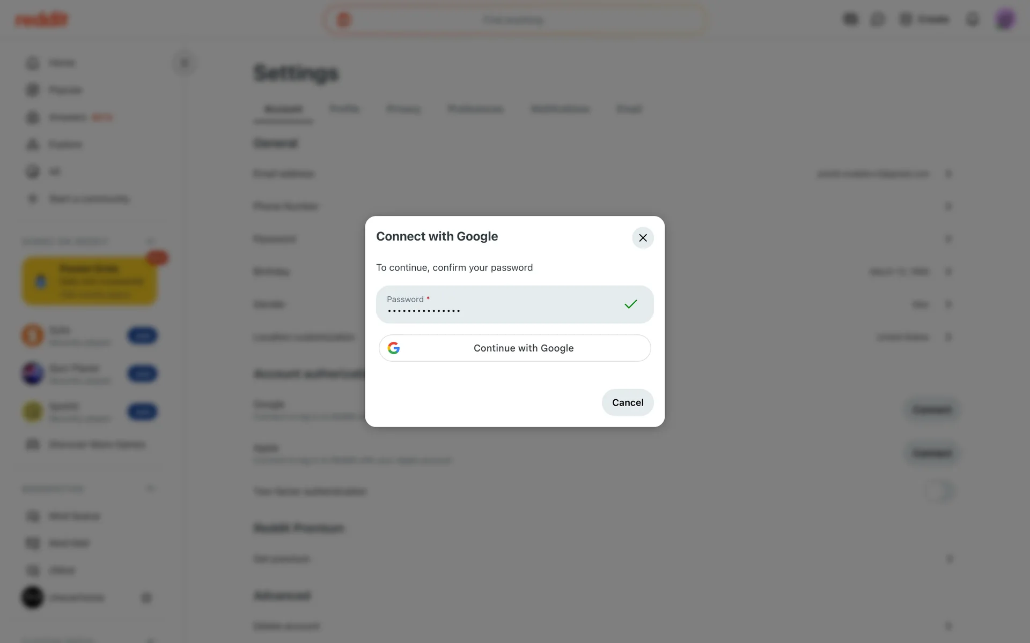Click the Home icon in sidebar
1030x643 pixels.
(x=33, y=63)
